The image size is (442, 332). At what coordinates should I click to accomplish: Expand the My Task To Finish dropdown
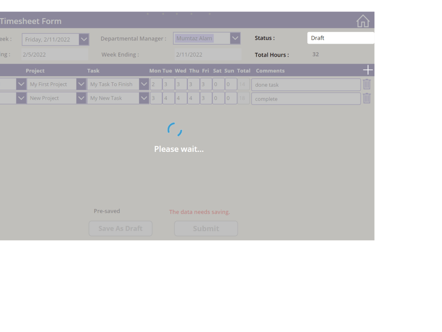pos(144,84)
